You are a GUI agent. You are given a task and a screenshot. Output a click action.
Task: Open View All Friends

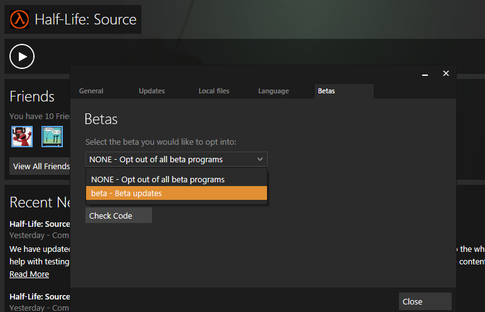[40, 167]
